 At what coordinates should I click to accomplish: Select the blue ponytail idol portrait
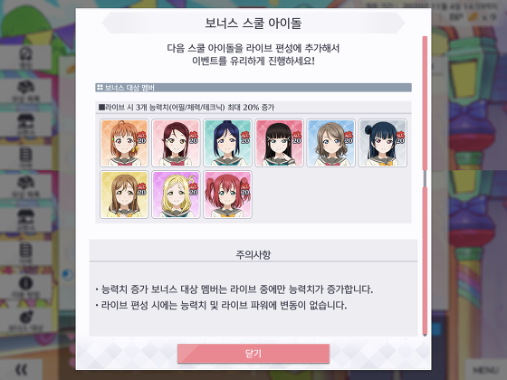227,143
